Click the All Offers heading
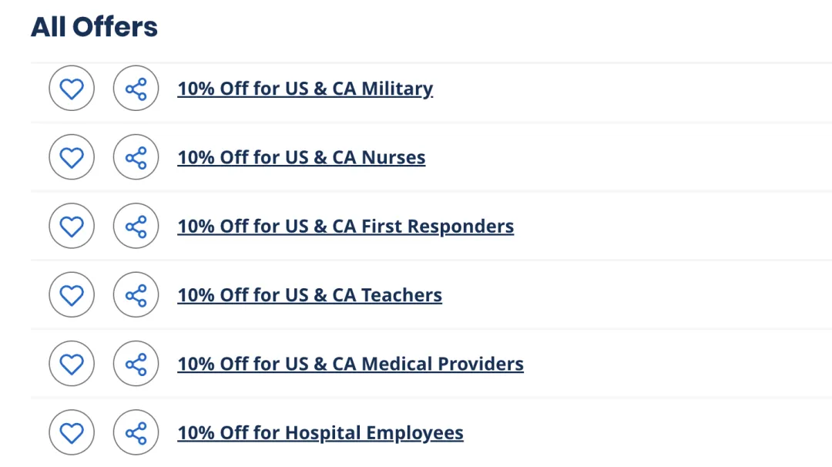The height and width of the screenshot is (467, 832). coord(94,27)
